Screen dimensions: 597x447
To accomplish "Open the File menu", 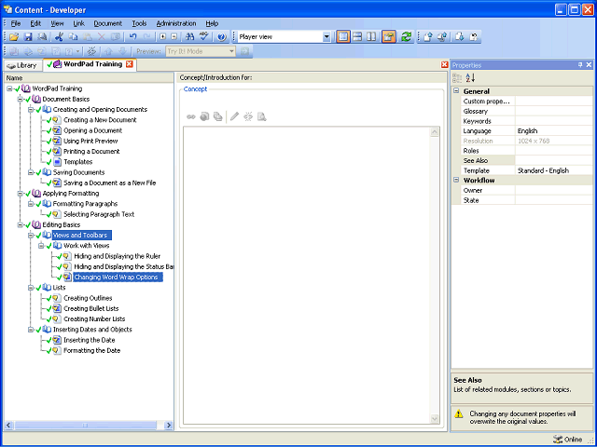I will pyautogui.click(x=16, y=23).
